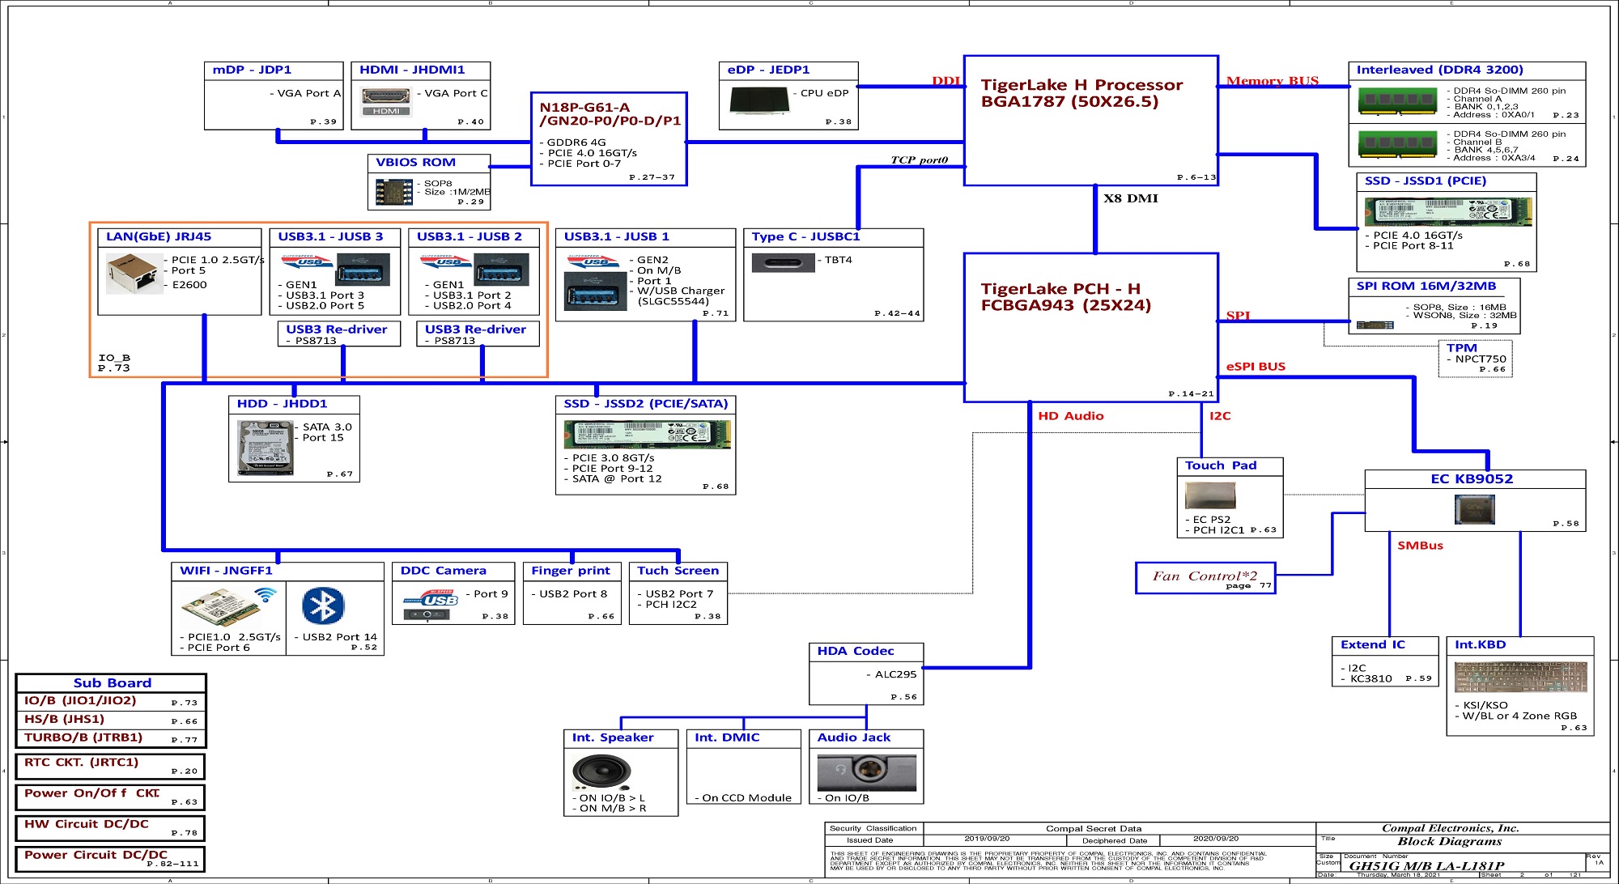
Task: Click the eDP display panel image
Action: coord(759,100)
